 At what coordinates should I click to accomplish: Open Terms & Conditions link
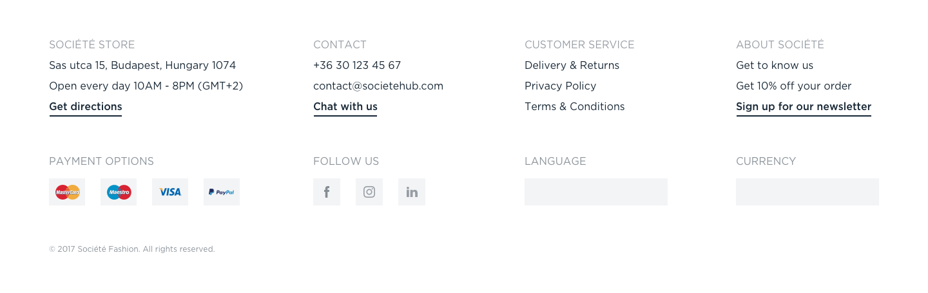[575, 107]
